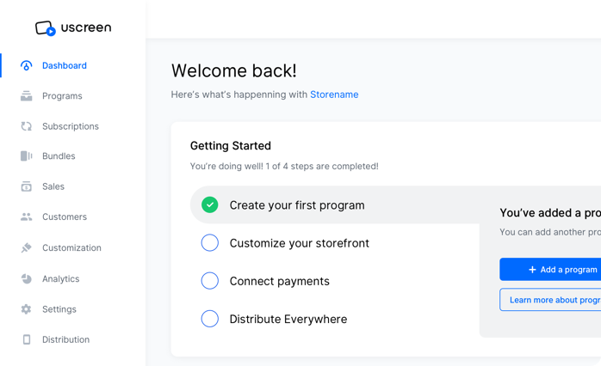Image resolution: width=601 pixels, height=366 pixels.
Task: Click Learn more about programs button
Action: point(550,300)
